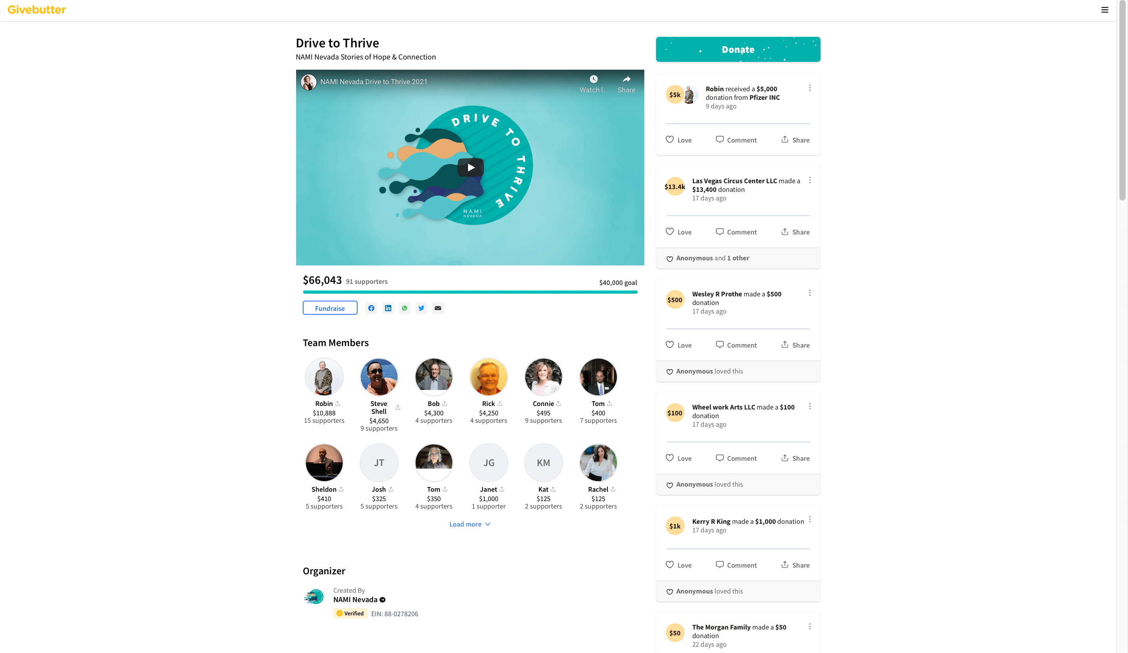Love the Wesley R Prothe donation
The height and width of the screenshot is (653, 1128).
point(679,345)
